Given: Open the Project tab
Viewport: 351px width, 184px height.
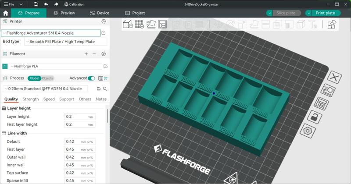Looking at the screenshot, I should coord(135,13).
